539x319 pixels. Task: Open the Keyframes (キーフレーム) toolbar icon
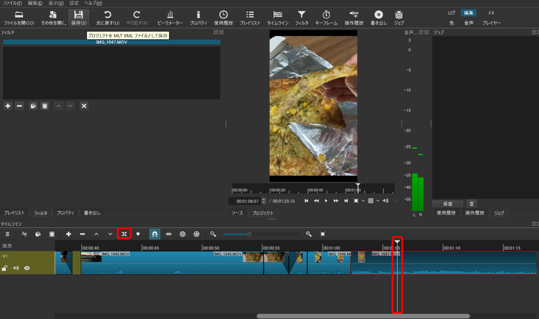click(327, 18)
